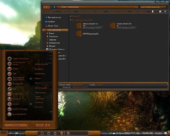Open Изображения link in start menu

click(40, 74)
